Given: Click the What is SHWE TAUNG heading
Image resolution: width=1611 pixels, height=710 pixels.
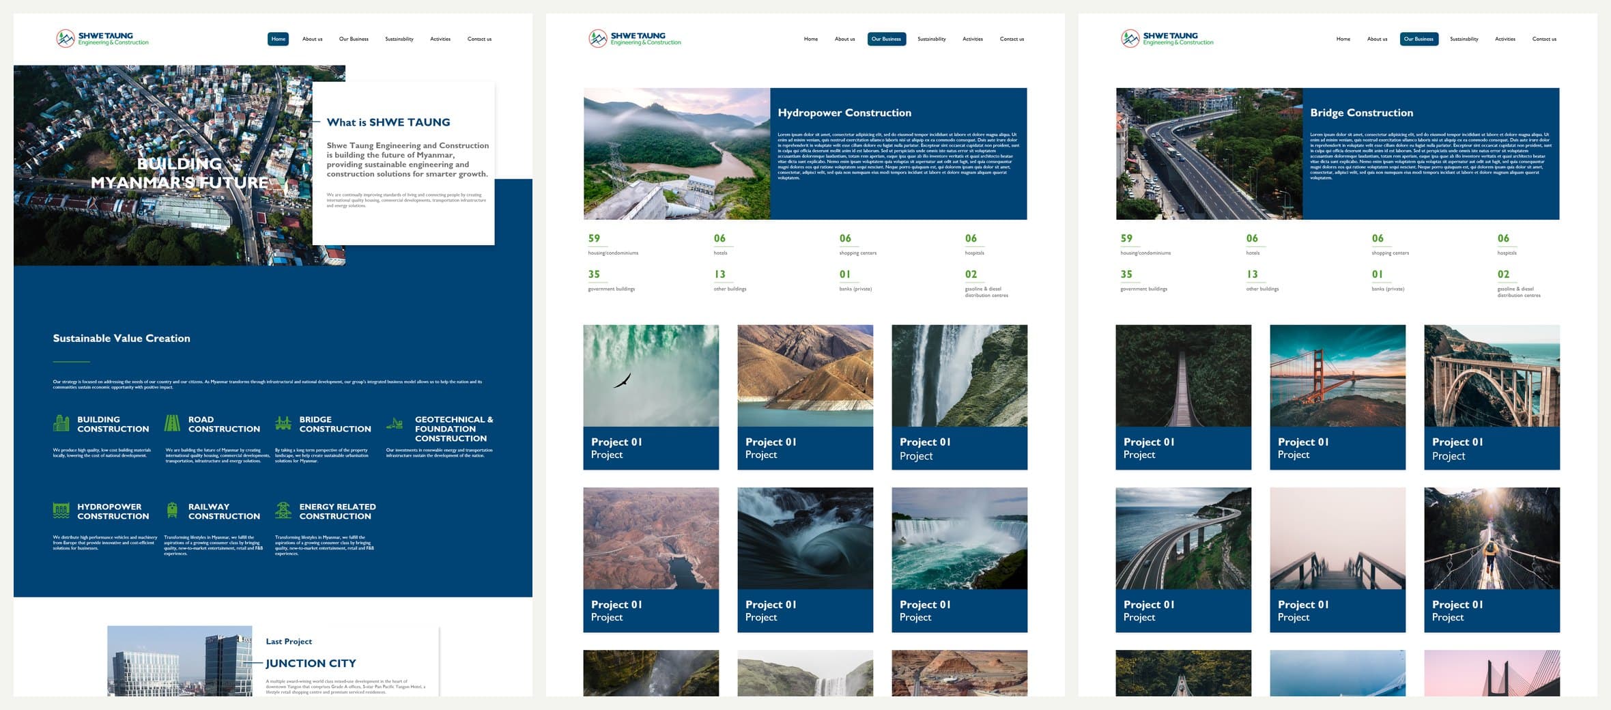Looking at the screenshot, I should (388, 122).
